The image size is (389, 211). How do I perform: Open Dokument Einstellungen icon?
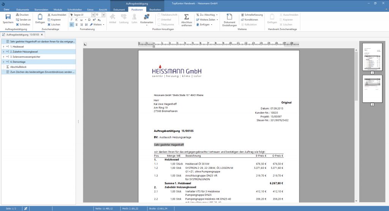(x=229, y=17)
